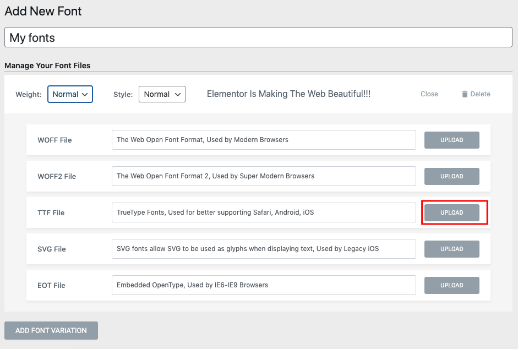Click the trash icon next to Delete
The image size is (518, 349).
[x=465, y=94]
